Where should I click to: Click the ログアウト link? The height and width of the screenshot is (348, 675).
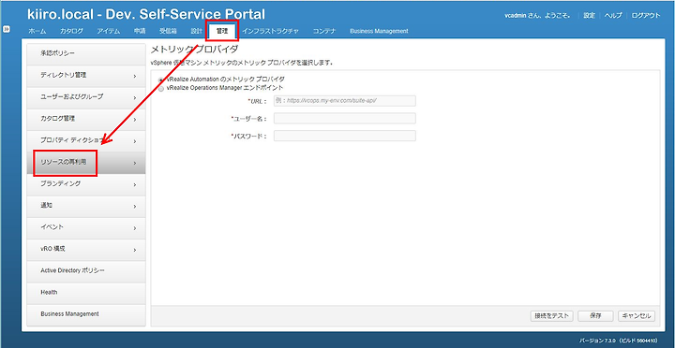pyautogui.click(x=646, y=16)
